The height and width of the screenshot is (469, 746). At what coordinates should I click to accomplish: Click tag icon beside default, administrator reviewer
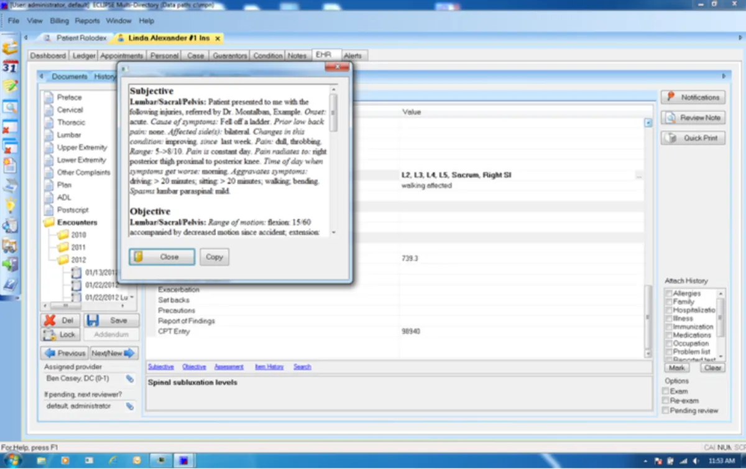pyautogui.click(x=130, y=406)
